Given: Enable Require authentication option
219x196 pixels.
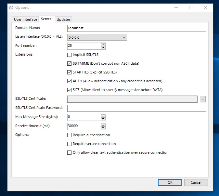Looking at the screenshot, I should [69, 135].
